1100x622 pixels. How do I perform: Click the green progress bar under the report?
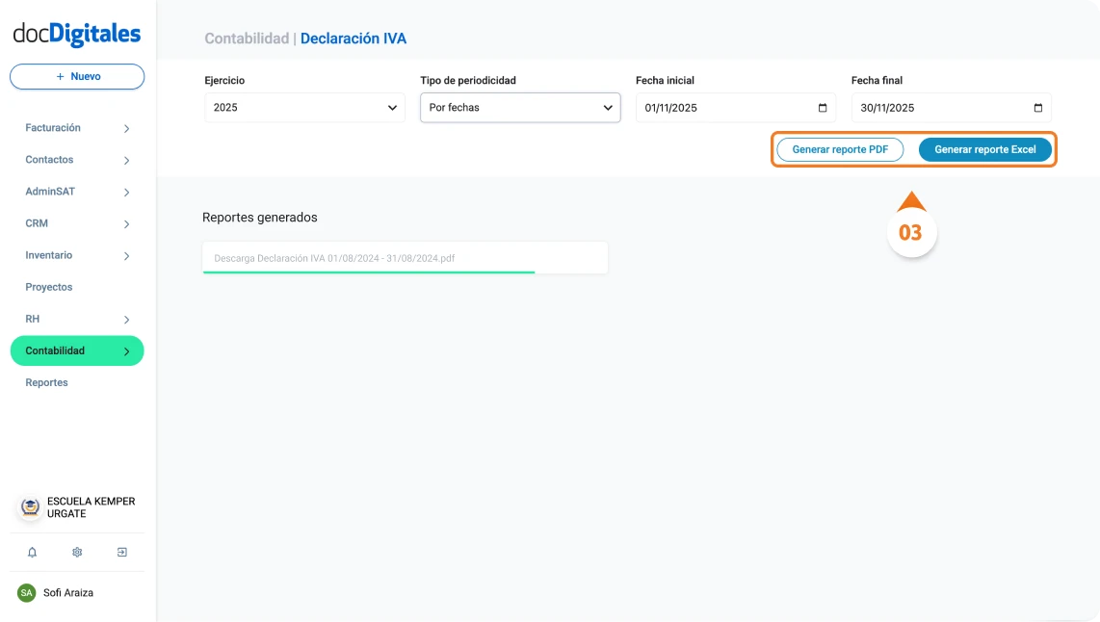click(368, 272)
